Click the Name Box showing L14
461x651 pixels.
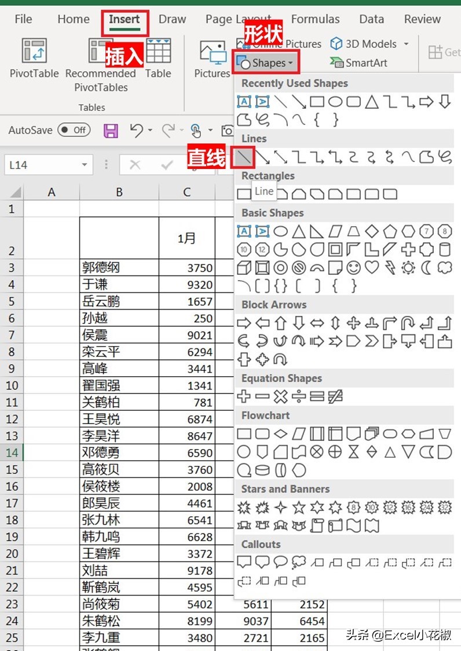click(42, 165)
